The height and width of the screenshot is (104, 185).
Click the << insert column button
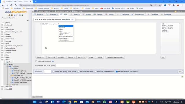(x=163, y=57)
